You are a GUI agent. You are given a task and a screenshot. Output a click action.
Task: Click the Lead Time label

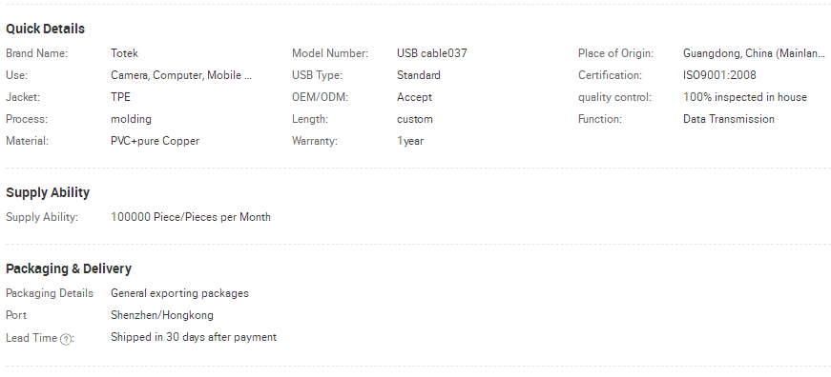pyautogui.click(x=31, y=338)
